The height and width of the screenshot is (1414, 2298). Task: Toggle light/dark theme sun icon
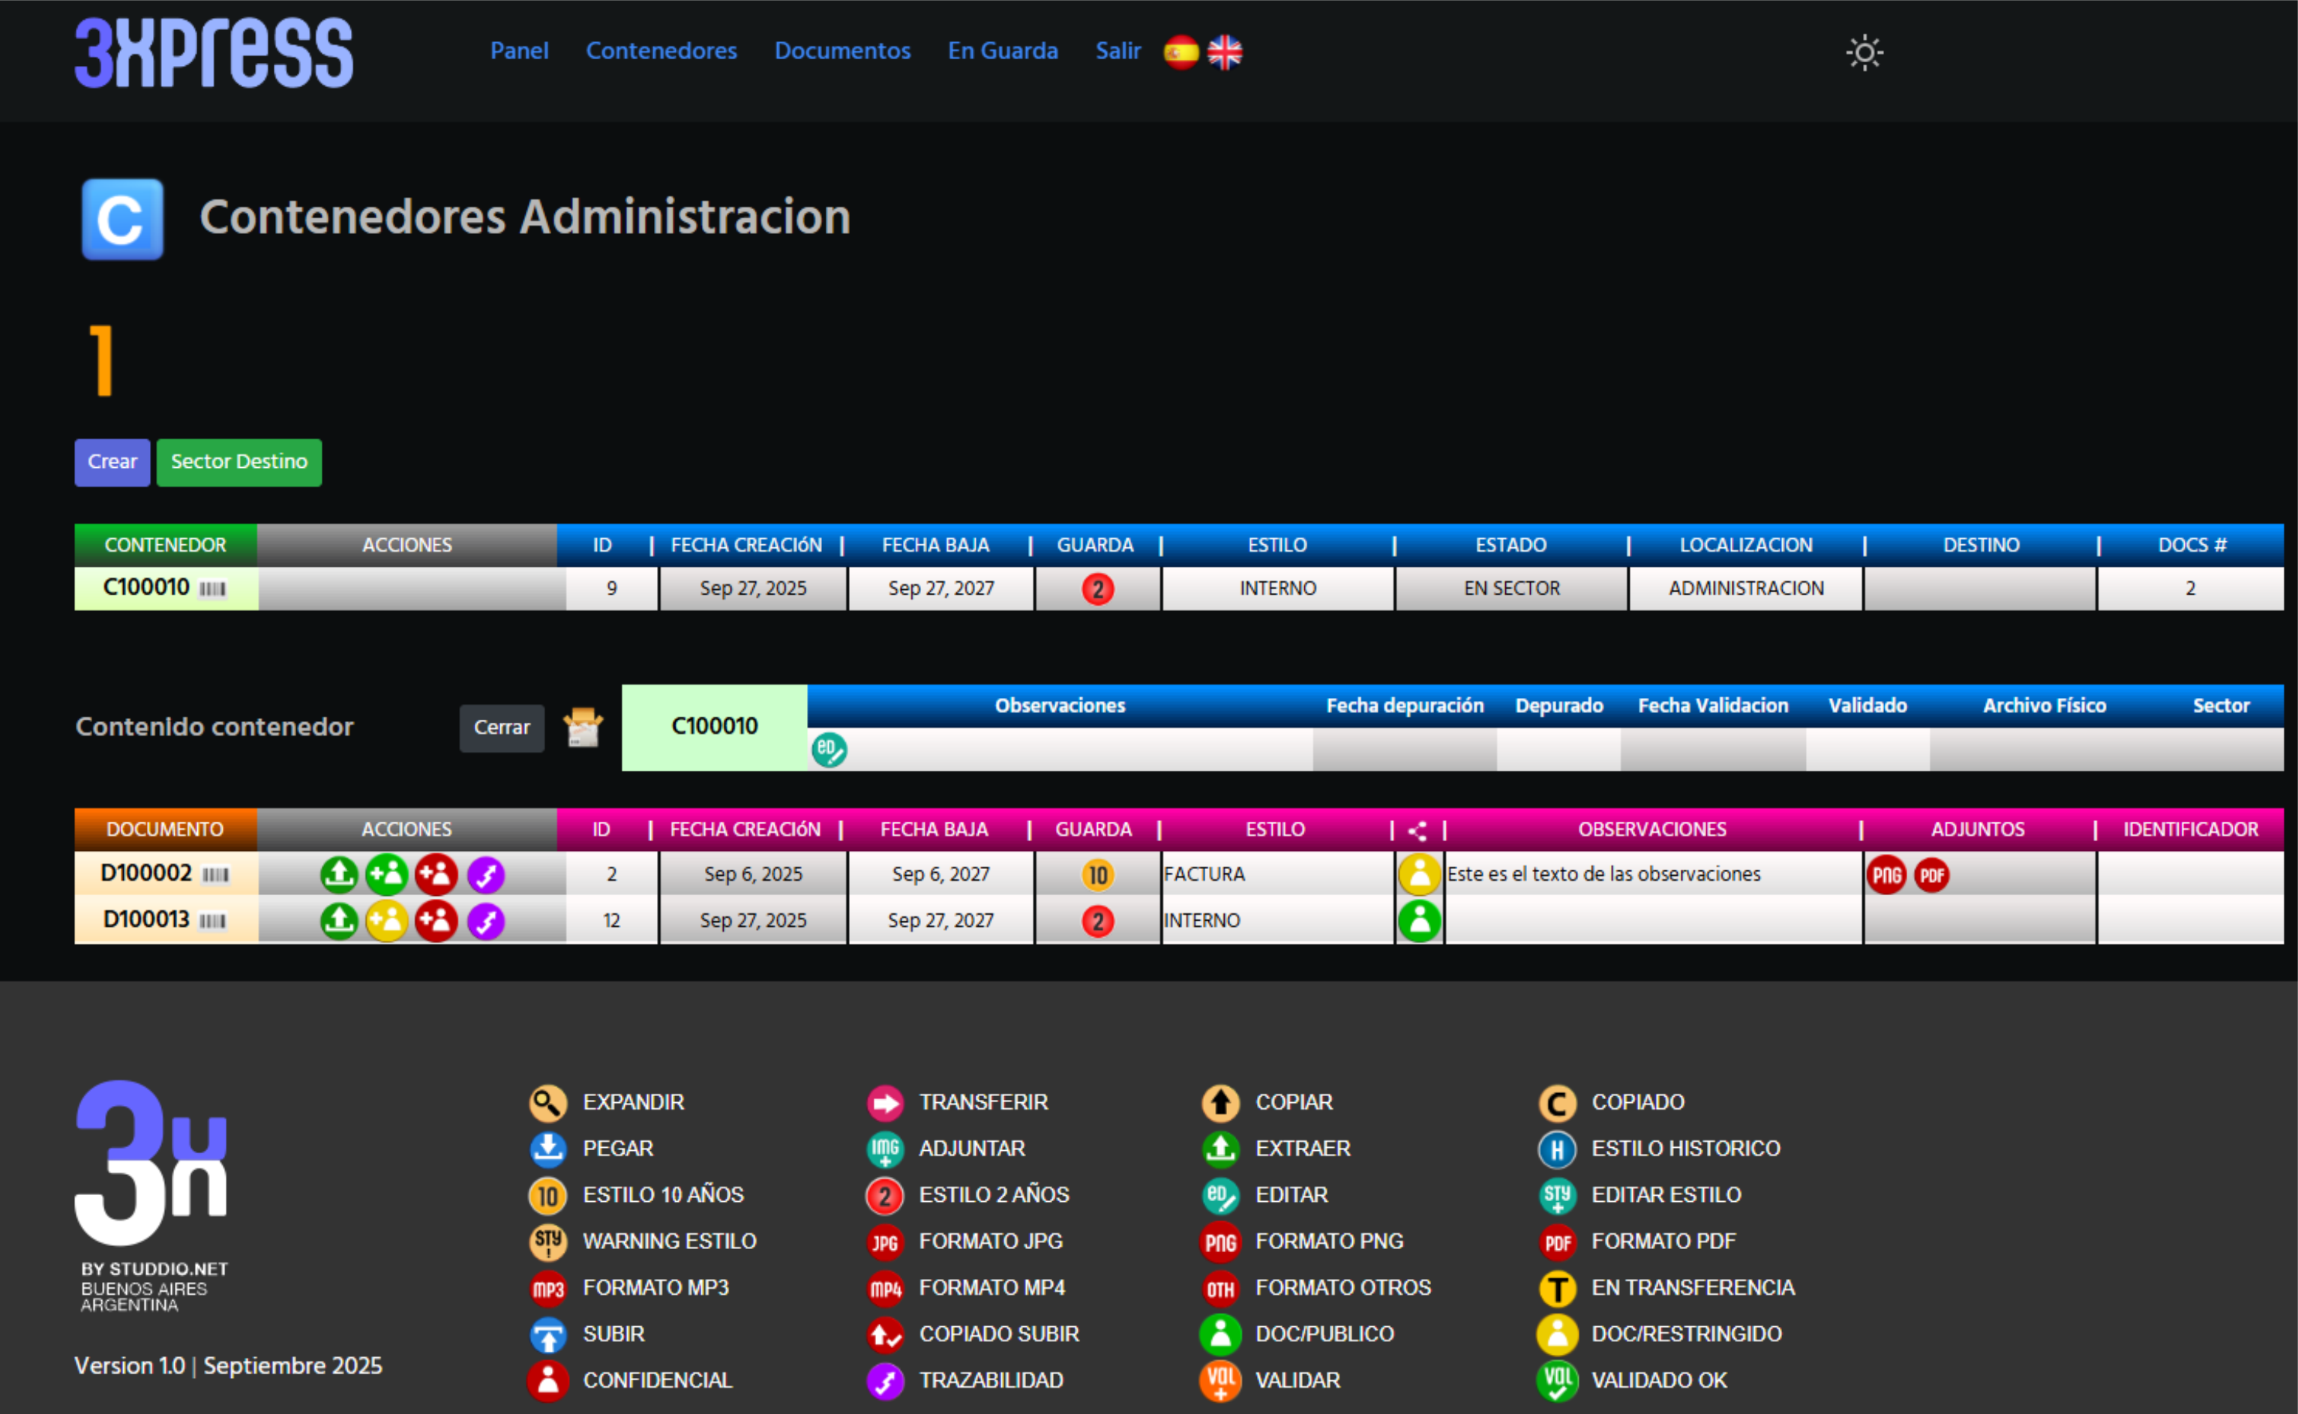[x=1864, y=52]
